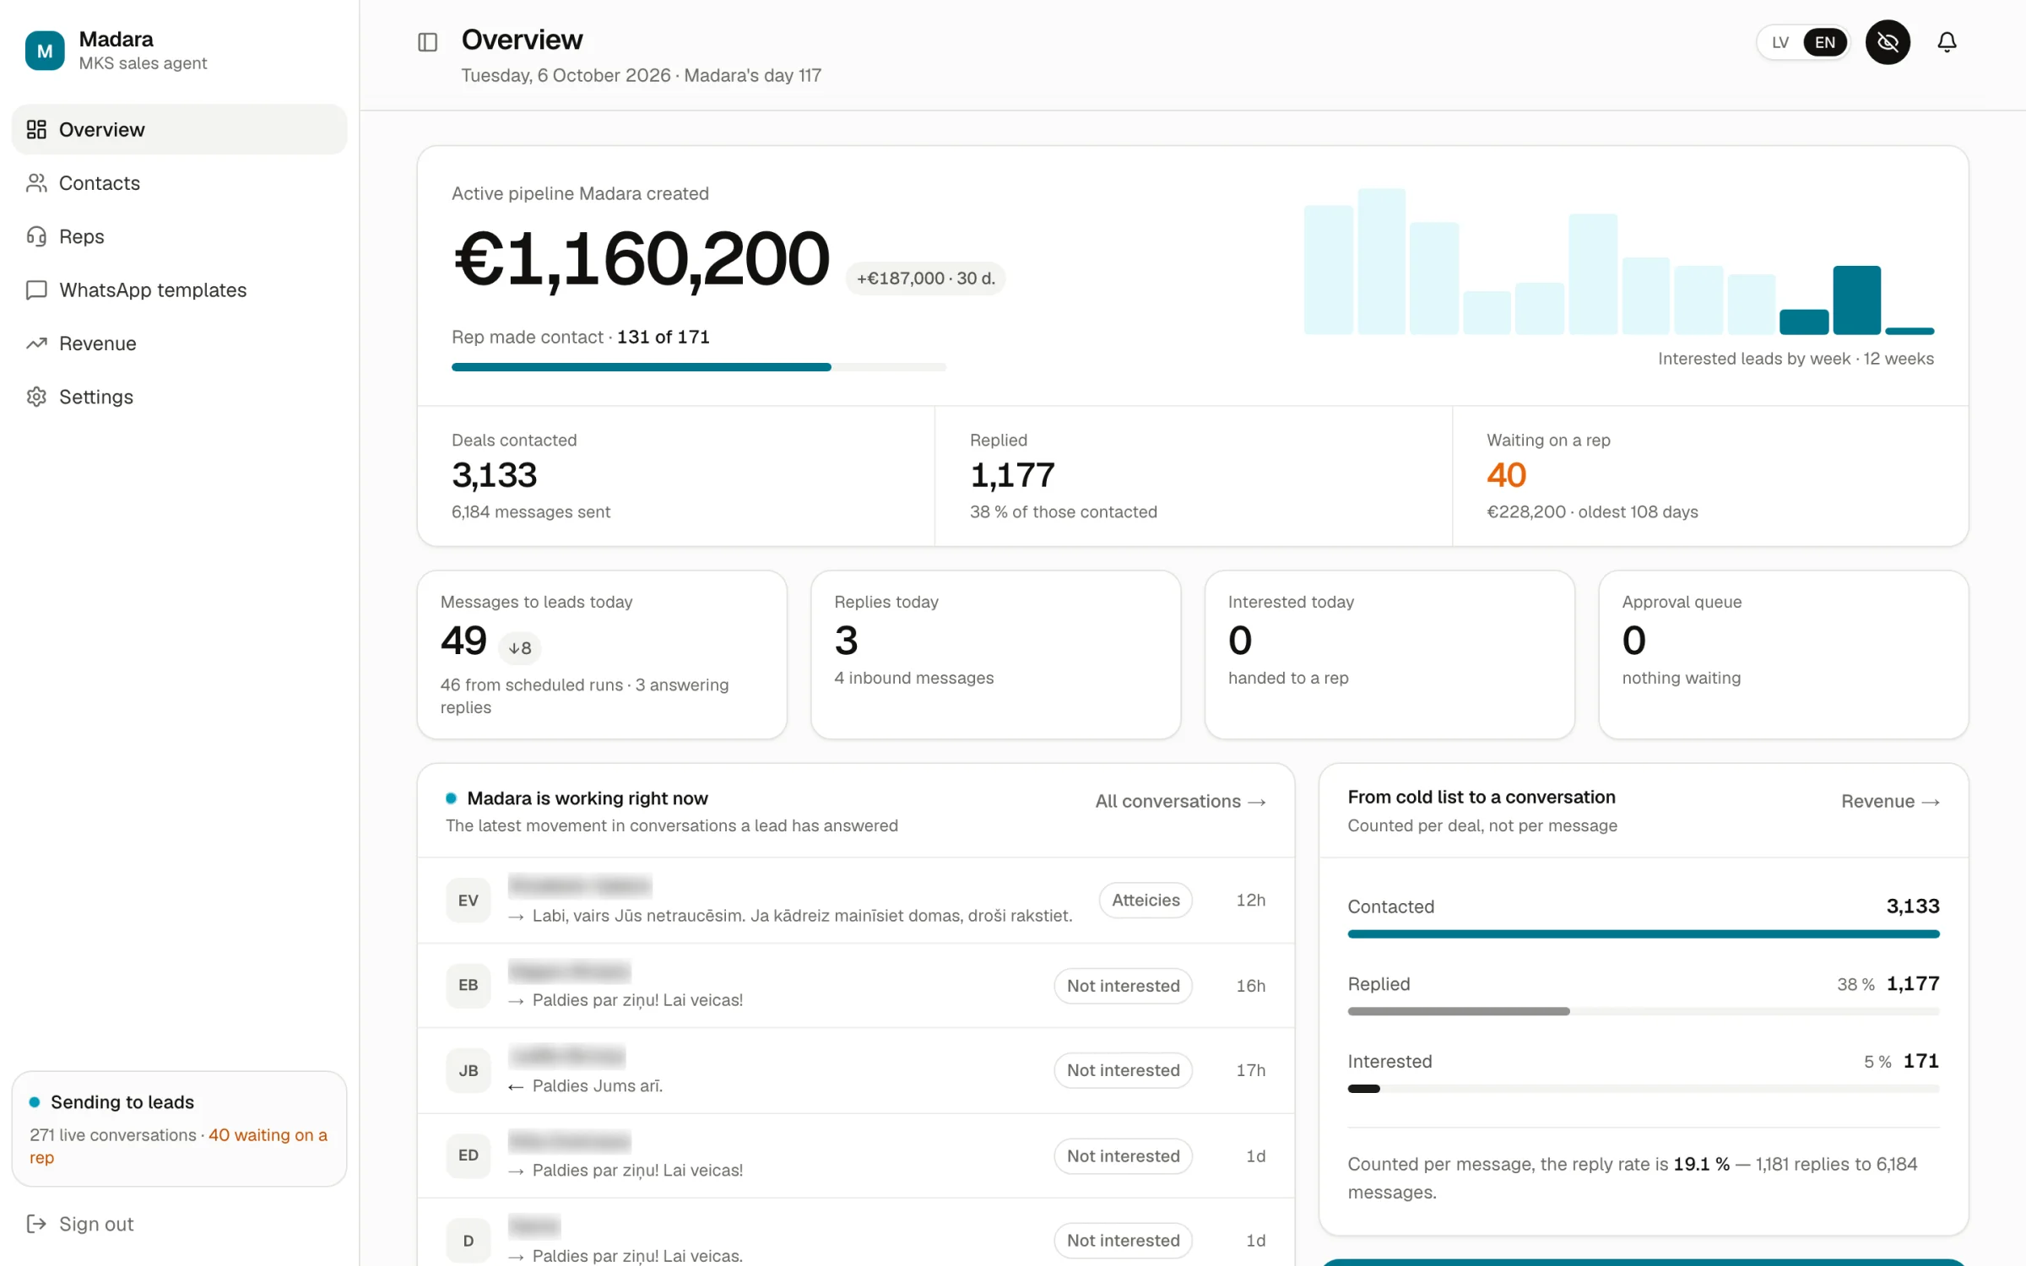Click Not interested tag on ED row
This screenshot has width=2026, height=1266.
(x=1123, y=1155)
